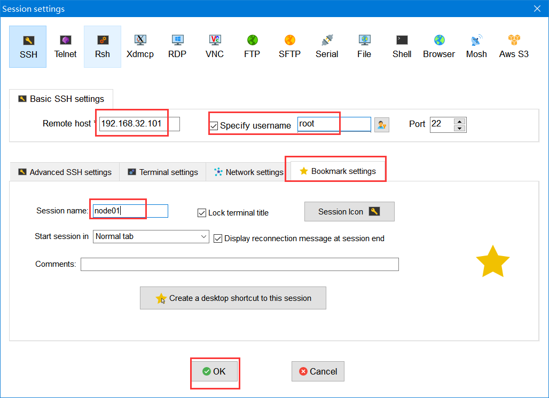This screenshot has height=398, width=549.
Task: Select the Browser session type
Action: [439, 46]
